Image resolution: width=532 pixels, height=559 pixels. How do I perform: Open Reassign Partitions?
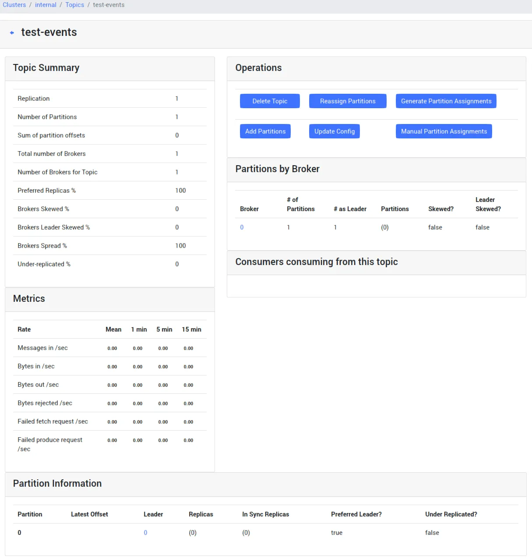coord(348,101)
